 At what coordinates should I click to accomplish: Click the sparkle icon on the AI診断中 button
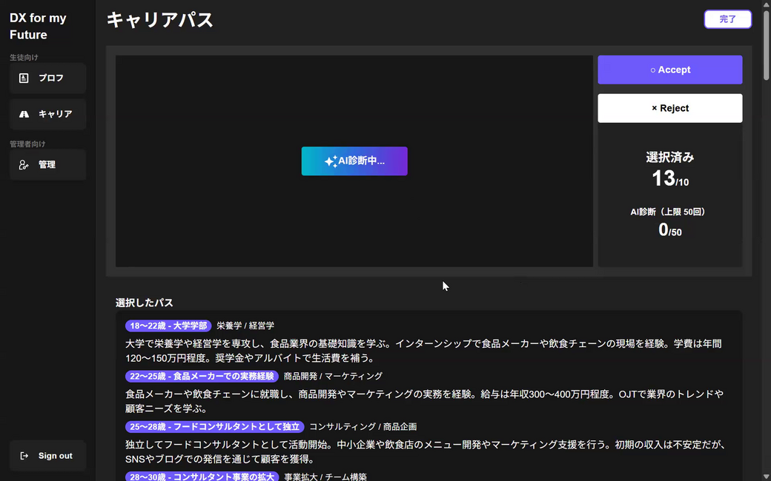[332, 161]
